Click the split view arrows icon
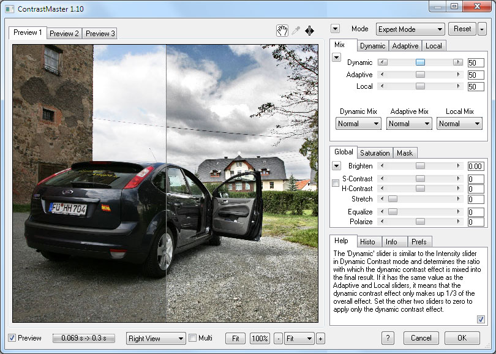Image resolution: width=496 pixels, height=354 pixels. (310, 31)
